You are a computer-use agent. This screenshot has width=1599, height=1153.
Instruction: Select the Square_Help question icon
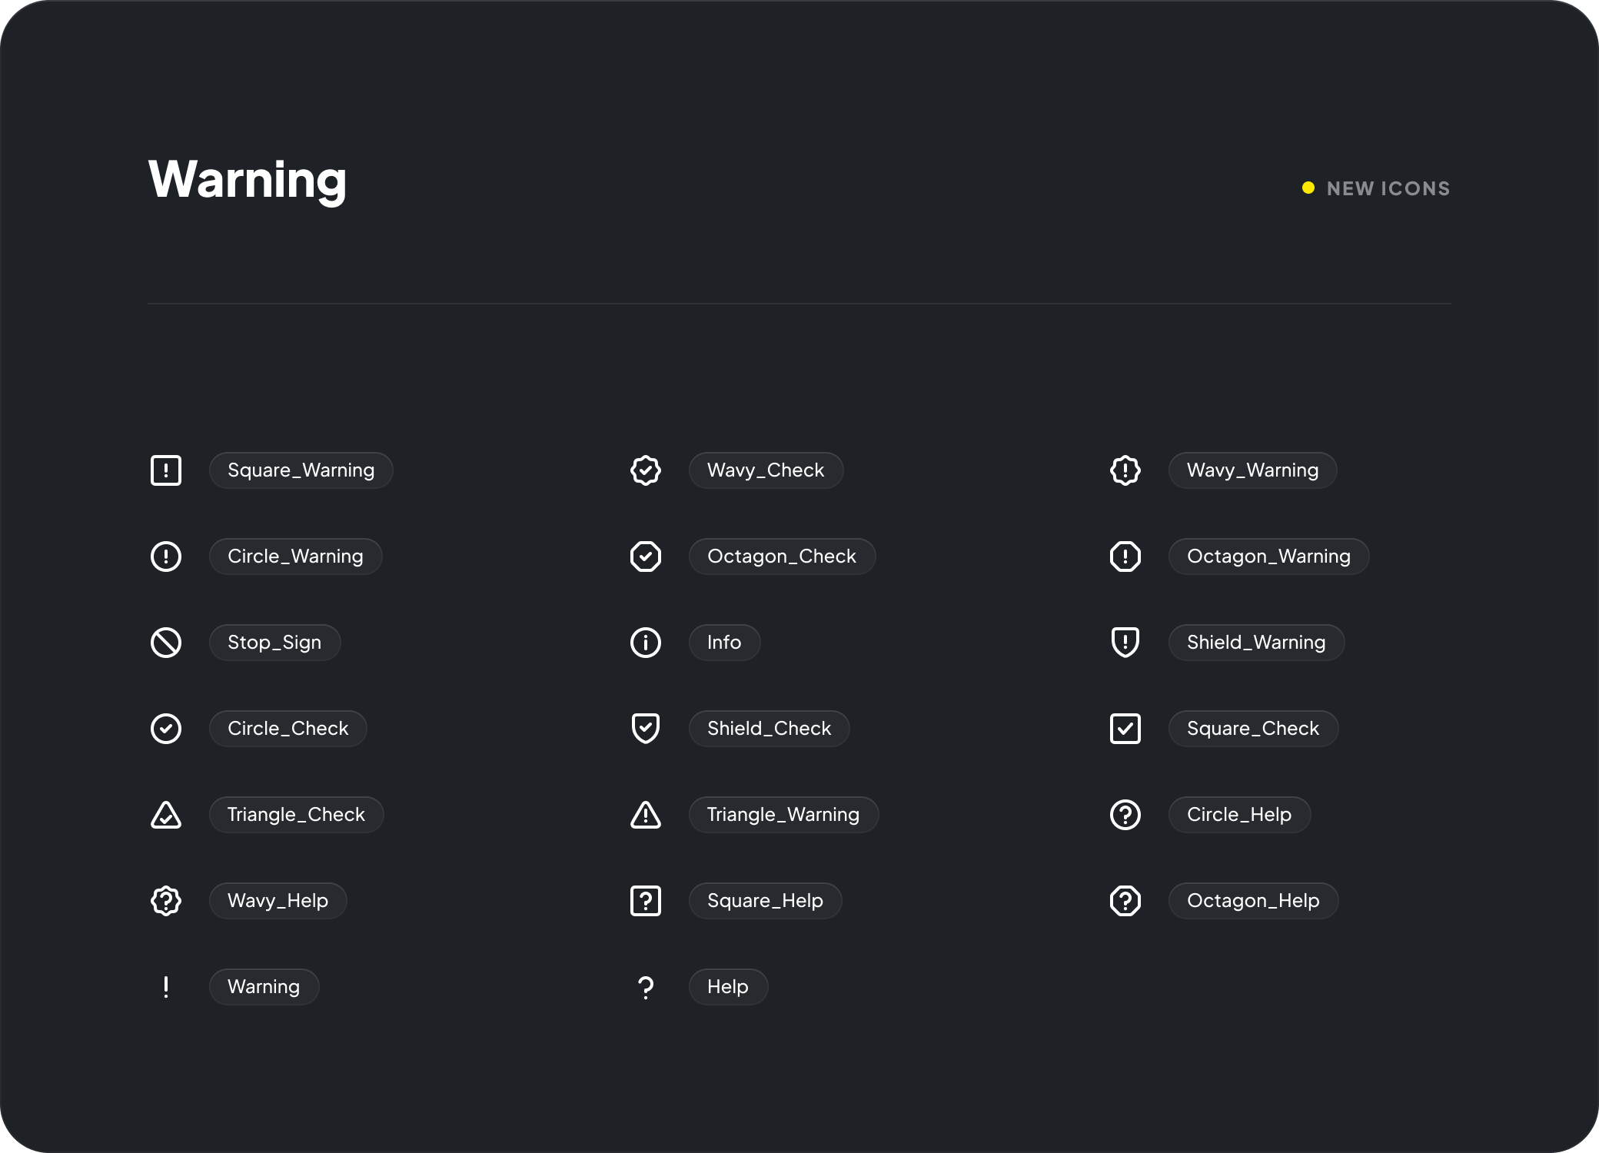646,901
